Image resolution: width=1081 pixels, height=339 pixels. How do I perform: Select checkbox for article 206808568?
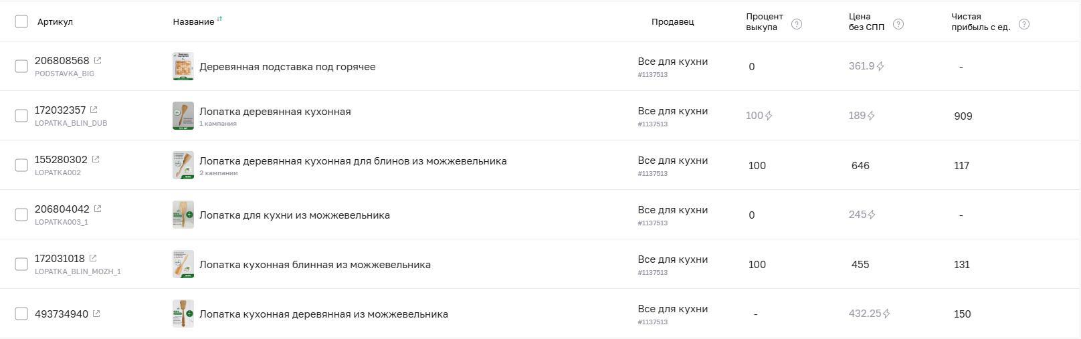[21, 66]
